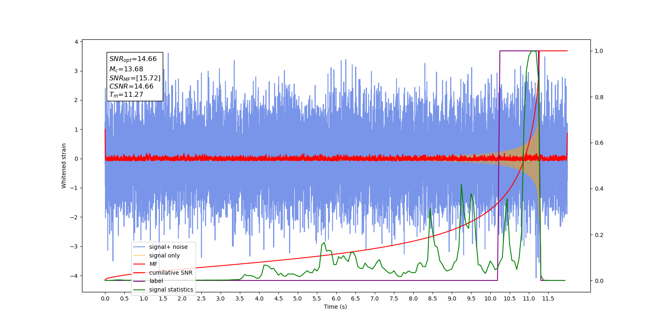
Task: Click the right y-axis tick label 0.4
Action: point(599,189)
